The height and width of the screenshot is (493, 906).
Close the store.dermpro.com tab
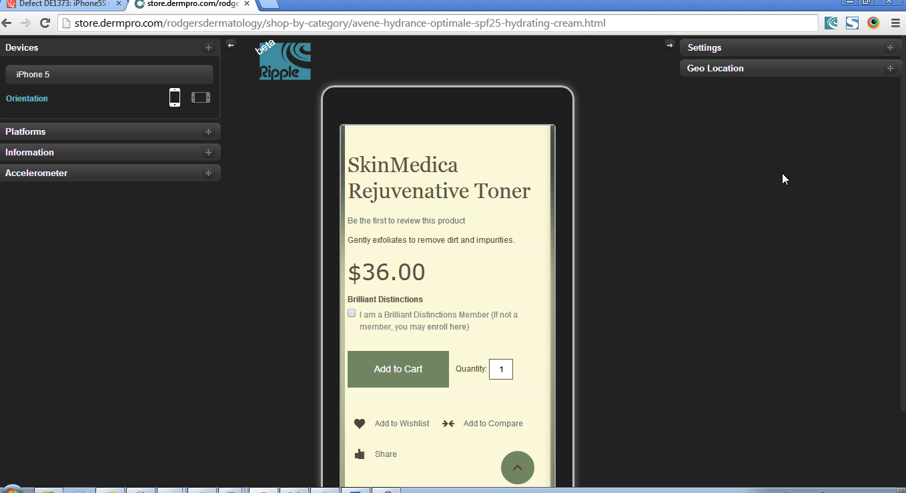[246, 3]
